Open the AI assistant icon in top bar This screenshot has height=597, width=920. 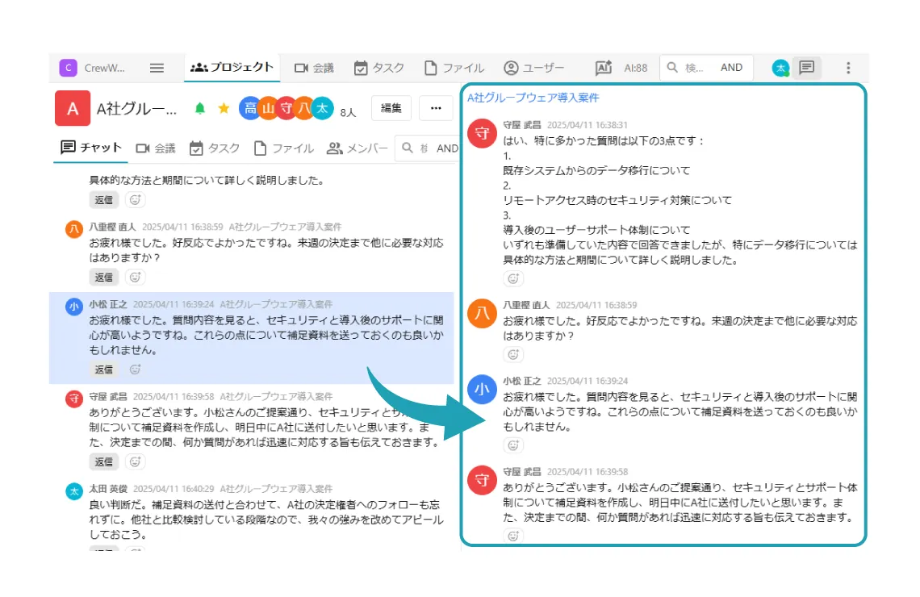[604, 68]
